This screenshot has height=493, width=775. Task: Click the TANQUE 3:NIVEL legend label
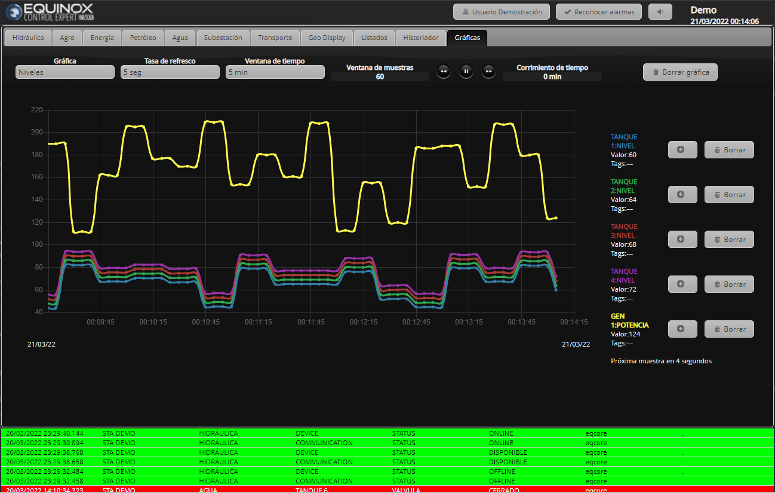(x=624, y=231)
